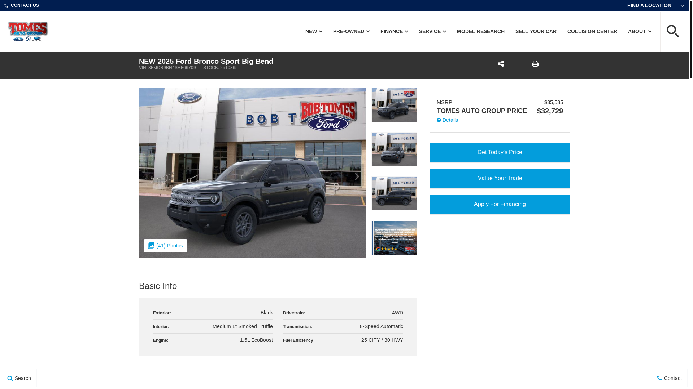Click the 25 CITY / 30 HWY value
Screen dimensions: 693x389
pyautogui.click(x=382, y=340)
